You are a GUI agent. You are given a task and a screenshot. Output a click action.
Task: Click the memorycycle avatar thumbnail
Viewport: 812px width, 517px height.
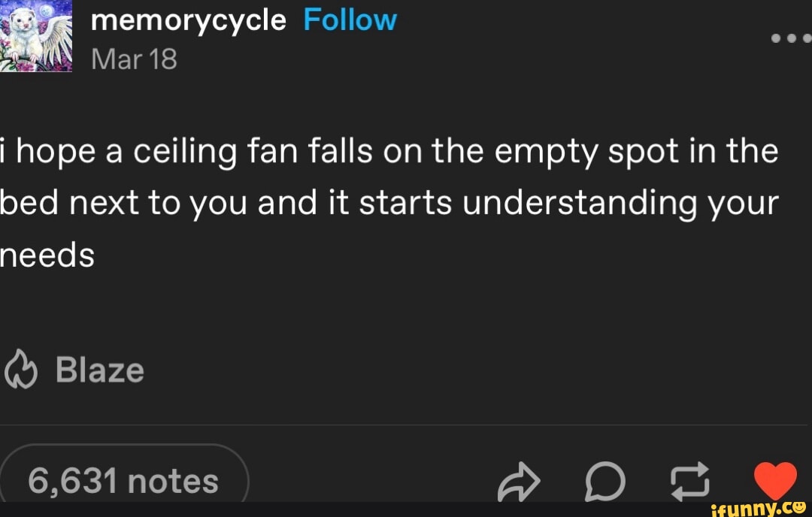[36, 36]
